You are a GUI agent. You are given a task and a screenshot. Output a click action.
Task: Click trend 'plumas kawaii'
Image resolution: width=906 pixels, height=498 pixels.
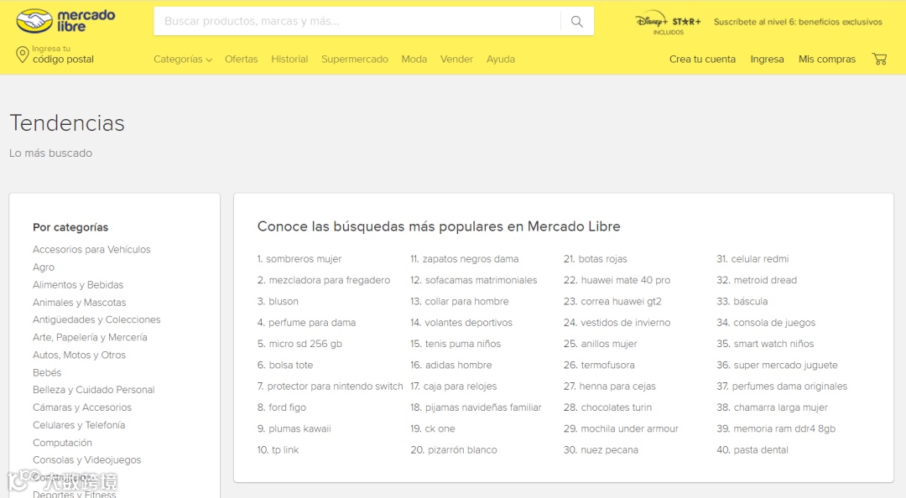299,428
